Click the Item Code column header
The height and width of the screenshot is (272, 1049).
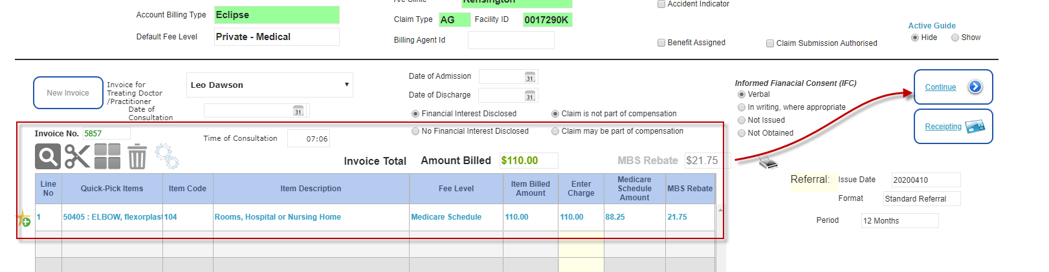[x=188, y=189]
